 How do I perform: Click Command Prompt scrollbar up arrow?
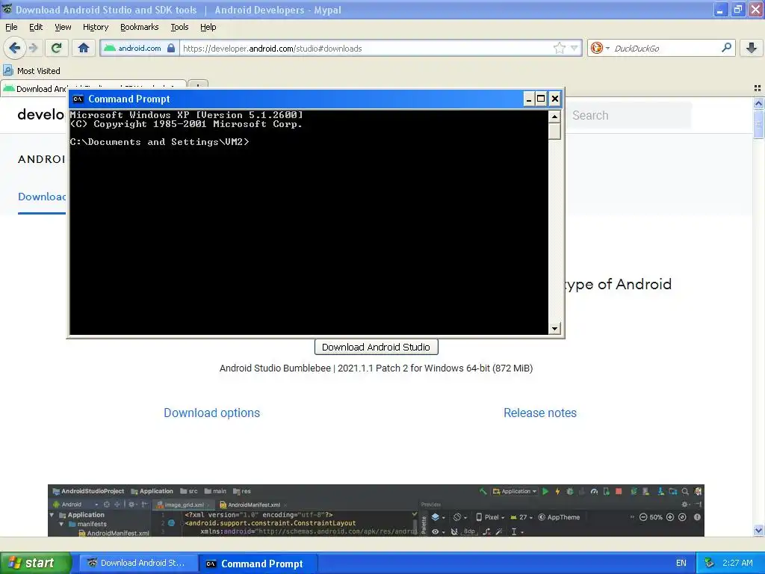tap(554, 116)
